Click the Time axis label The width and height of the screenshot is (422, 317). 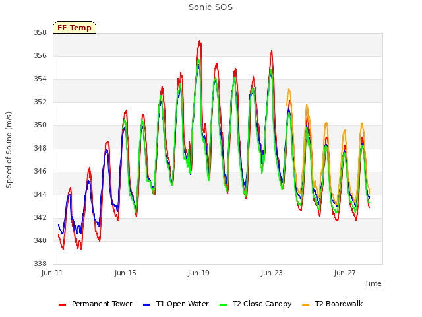[373, 283]
